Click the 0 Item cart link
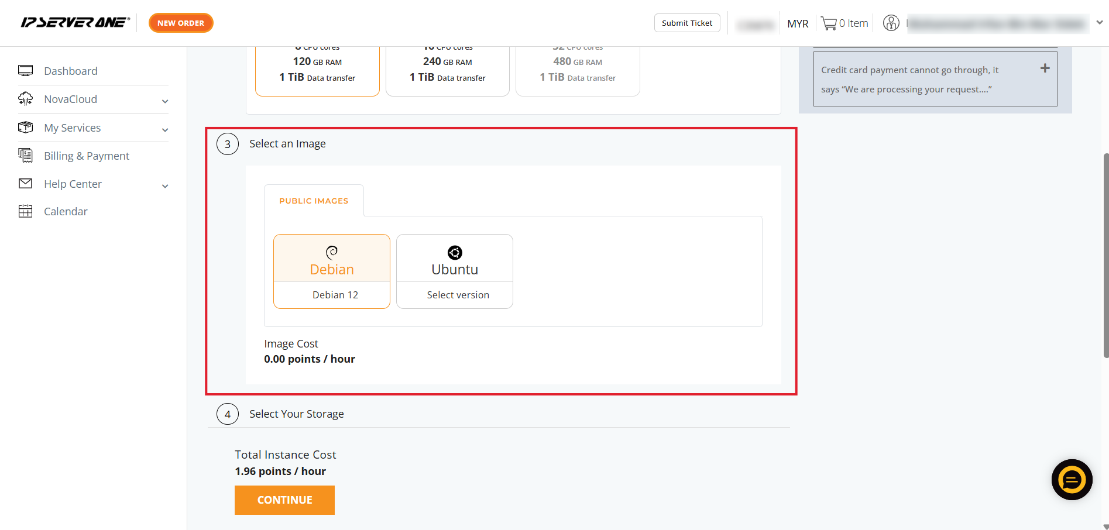 pyautogui.click(x=853, y=23)
